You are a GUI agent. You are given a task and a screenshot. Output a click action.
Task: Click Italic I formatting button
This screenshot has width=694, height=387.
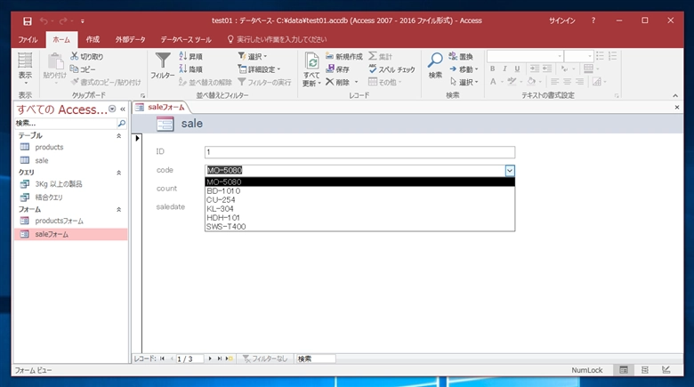504,69
